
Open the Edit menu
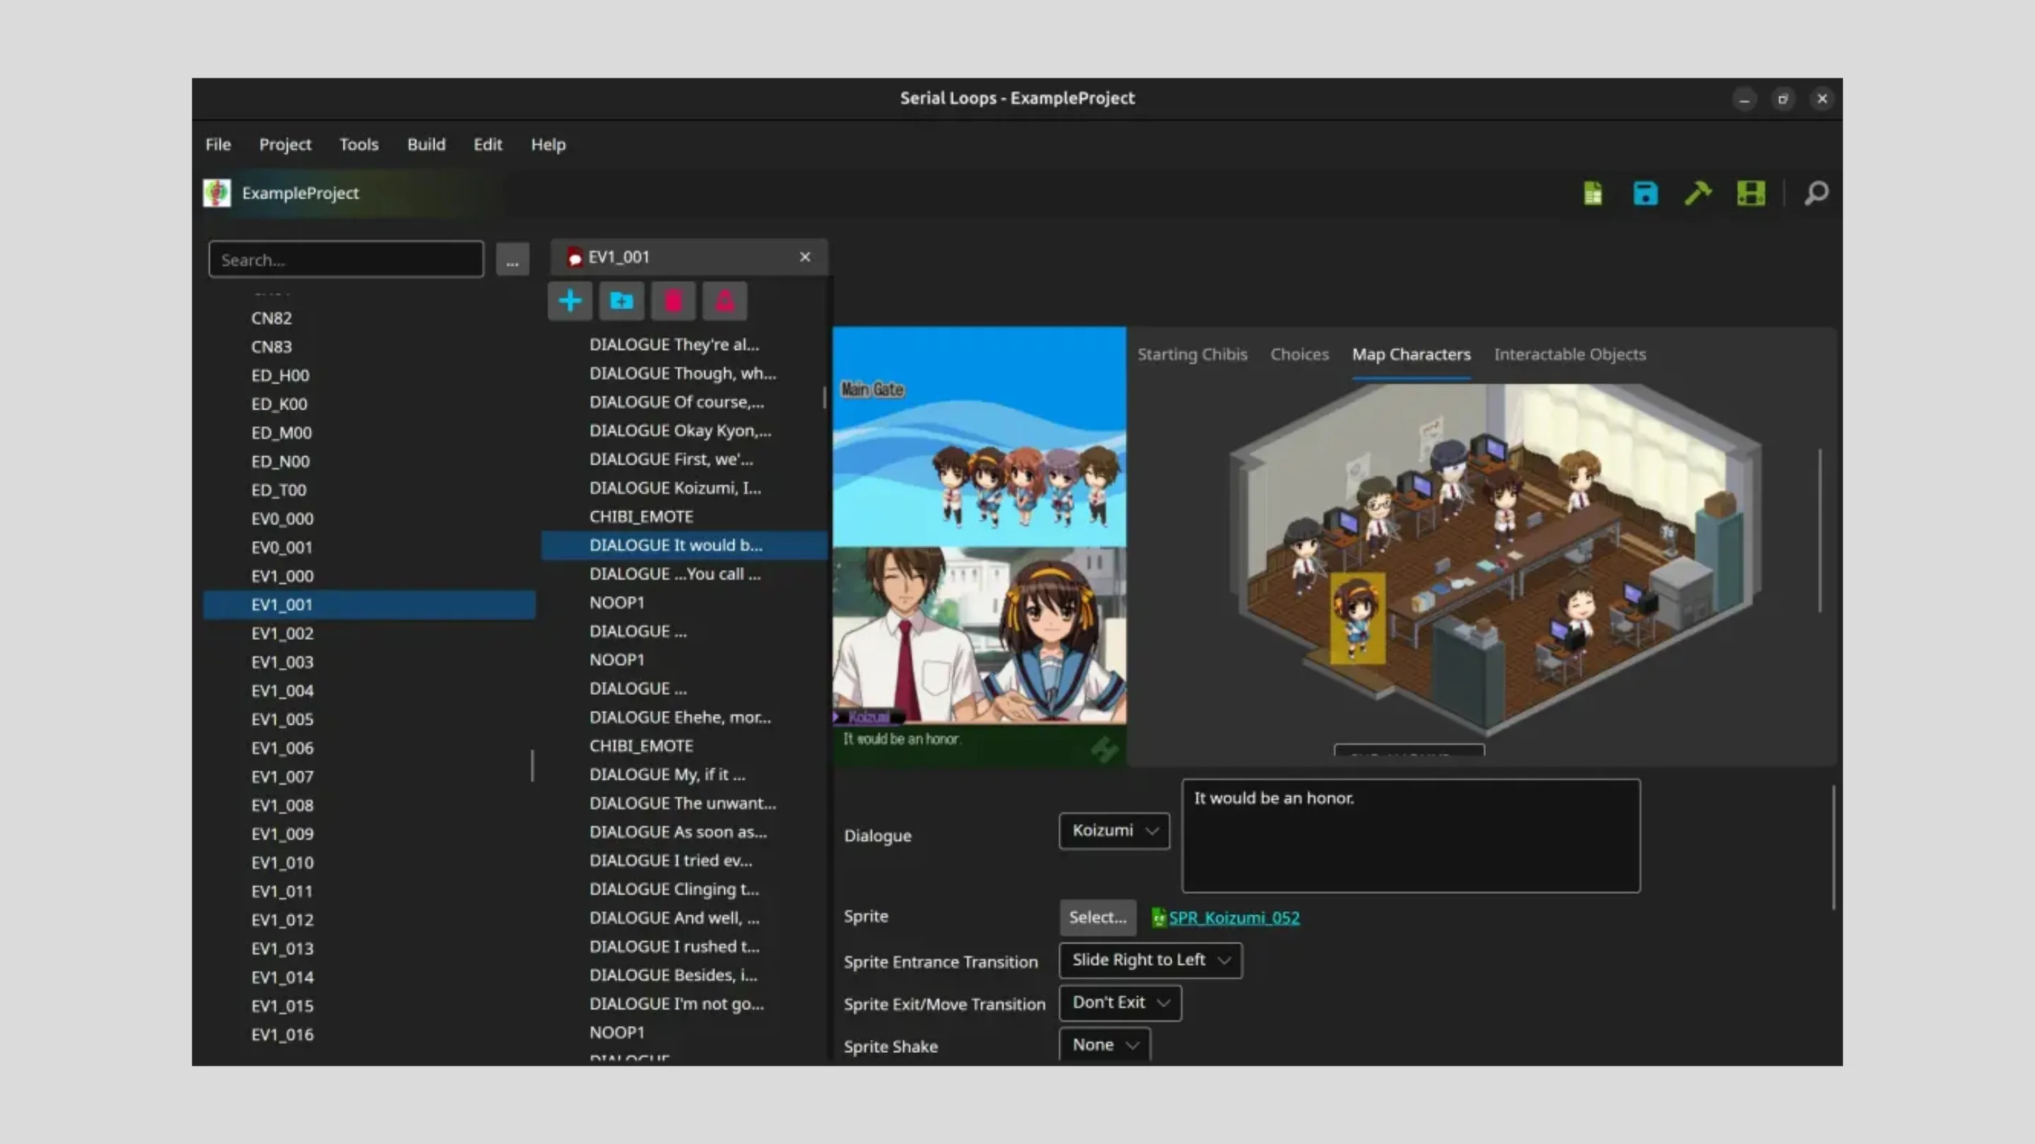coord(488,145)
